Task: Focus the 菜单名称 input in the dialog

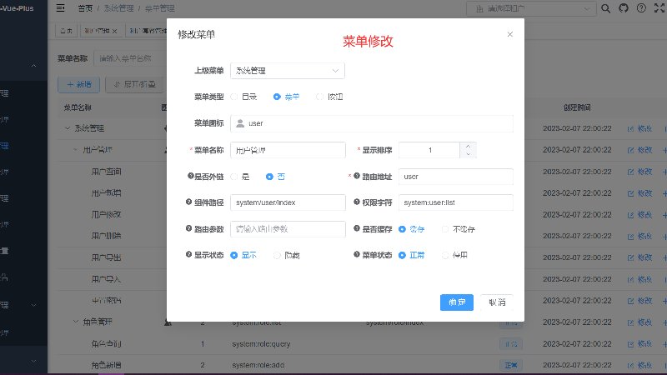Action: point(288,150)
